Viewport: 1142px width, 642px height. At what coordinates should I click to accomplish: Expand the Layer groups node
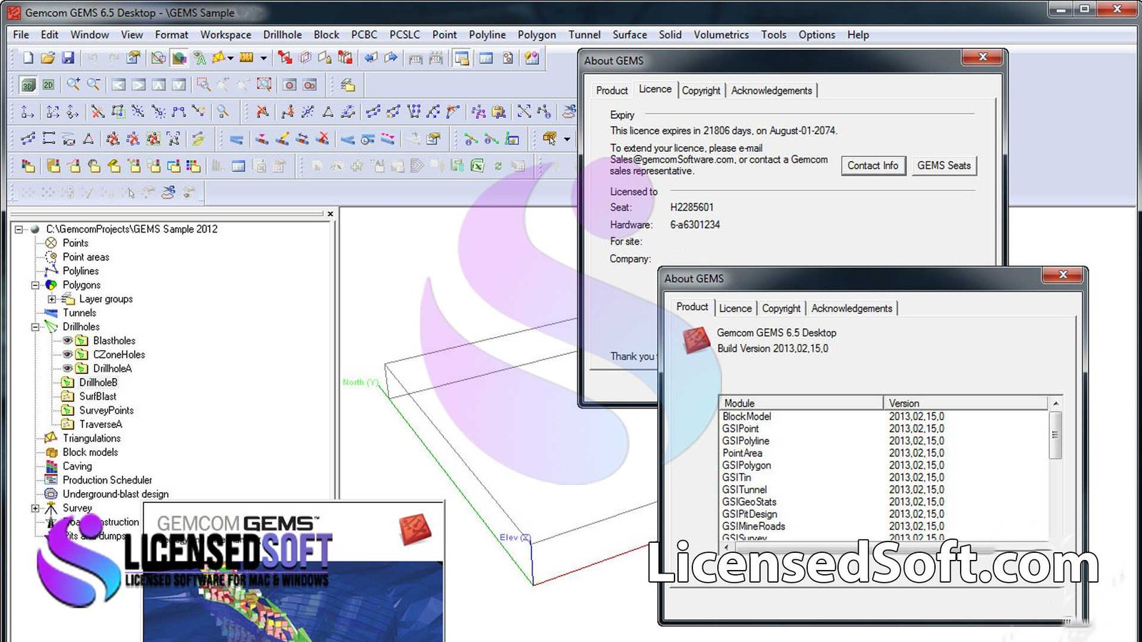pyautogui.click(x=51, y=299)
